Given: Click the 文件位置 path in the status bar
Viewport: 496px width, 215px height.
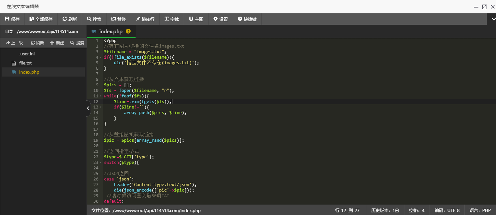Looking at the screenshot, I should pos(146,210).
